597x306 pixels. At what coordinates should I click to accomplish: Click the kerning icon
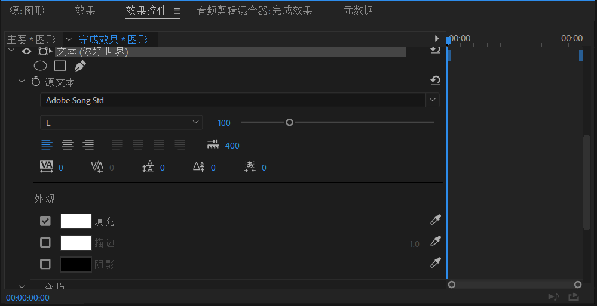click(97, 167)
